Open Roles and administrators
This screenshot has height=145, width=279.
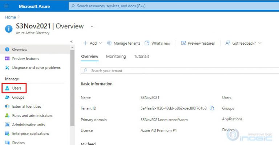tap(32, 116)
